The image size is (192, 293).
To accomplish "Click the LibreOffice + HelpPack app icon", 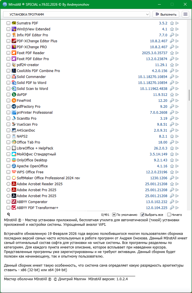I will 14,148.
